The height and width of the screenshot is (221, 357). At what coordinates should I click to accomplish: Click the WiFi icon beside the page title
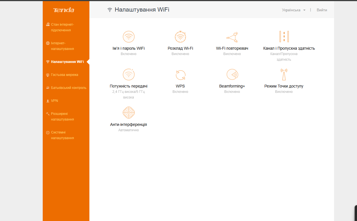(x=110, y=10)
